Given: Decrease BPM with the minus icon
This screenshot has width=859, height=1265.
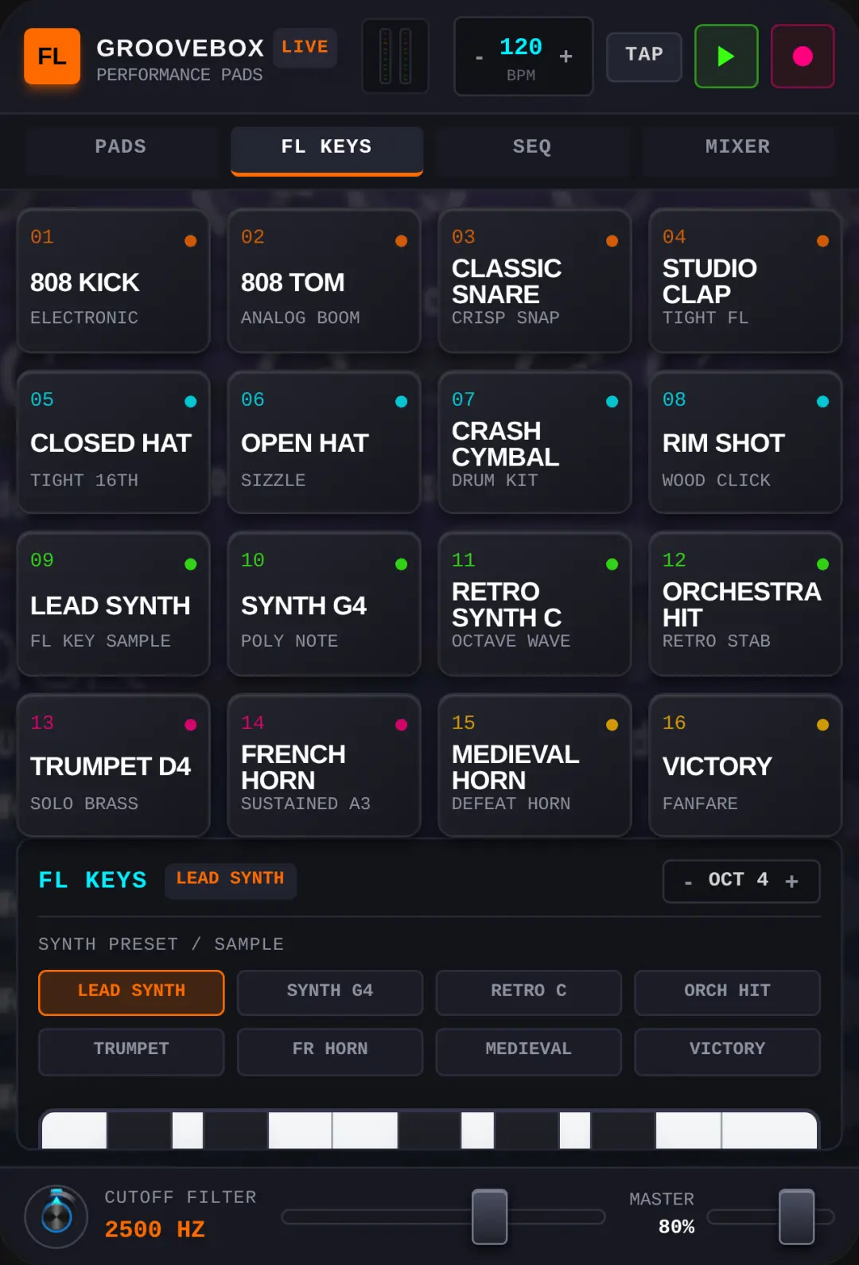Looking at the screenshot, I should click(x=479, y=57).
